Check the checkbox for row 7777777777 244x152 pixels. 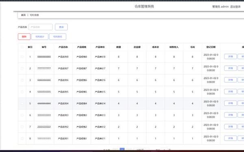click(x=22, y=69)
